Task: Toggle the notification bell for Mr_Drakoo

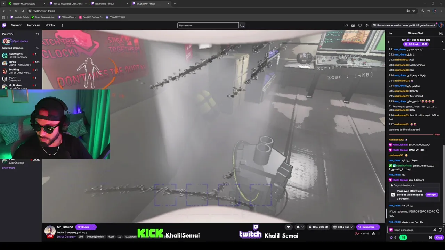Action: (x=298, y=227)
